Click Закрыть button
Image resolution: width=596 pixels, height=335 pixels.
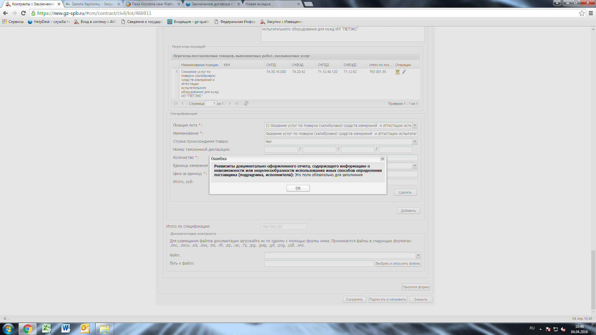(x=421, y=299)
